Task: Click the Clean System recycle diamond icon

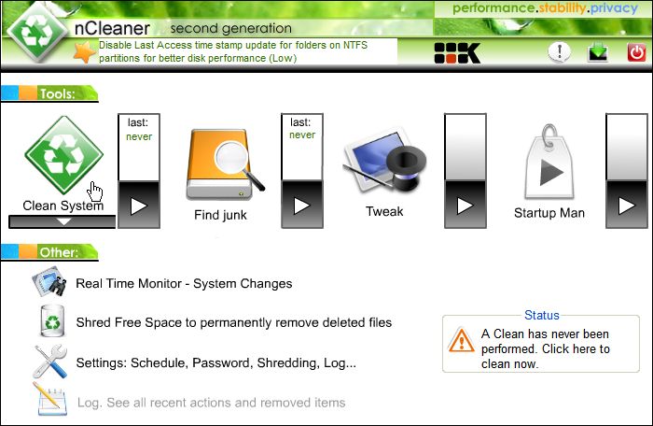Action: pyautogui.click(x=63, y=155)
